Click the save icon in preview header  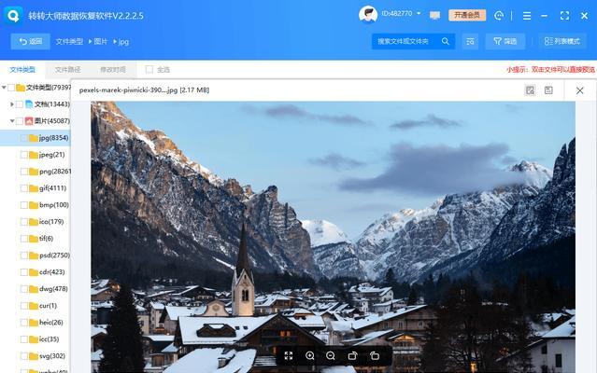point(548,90)
